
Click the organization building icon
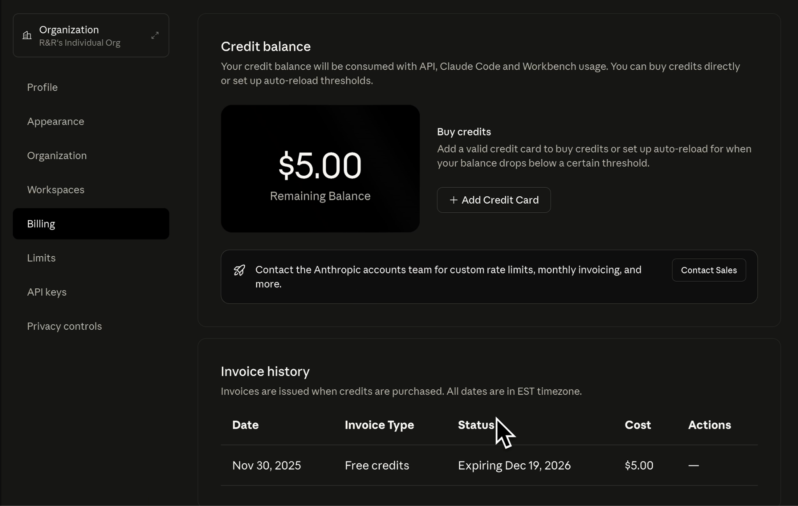(x=27, y=35)
